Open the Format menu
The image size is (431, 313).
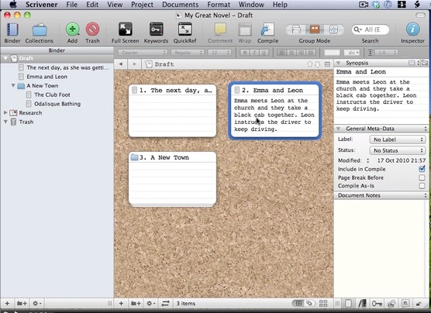(219, 5)
